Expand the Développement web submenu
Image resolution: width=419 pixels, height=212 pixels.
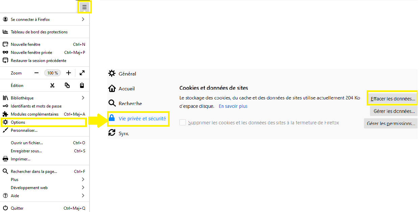(83, 188)
